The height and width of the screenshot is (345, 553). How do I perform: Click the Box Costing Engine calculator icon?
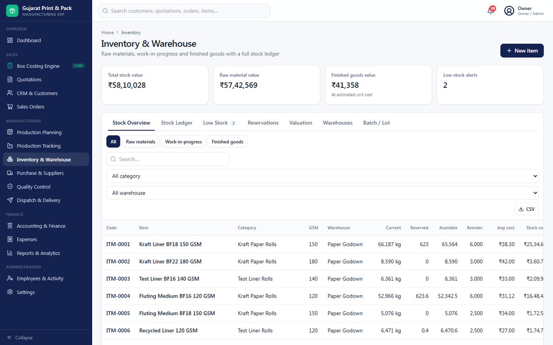(x=10, y=66)
